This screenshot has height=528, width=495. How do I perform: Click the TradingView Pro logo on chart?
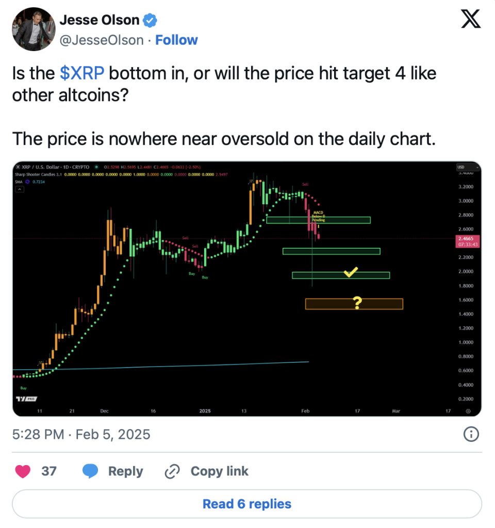pyautogui.click(x=27, y=399)
